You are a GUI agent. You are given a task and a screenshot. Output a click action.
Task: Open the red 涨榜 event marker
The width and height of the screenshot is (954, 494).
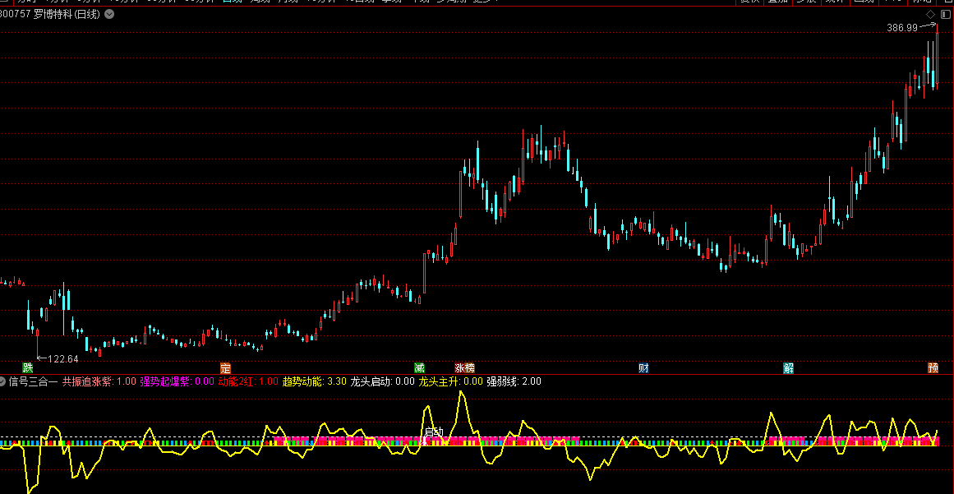pyautogui.click(x=464, y=367)
